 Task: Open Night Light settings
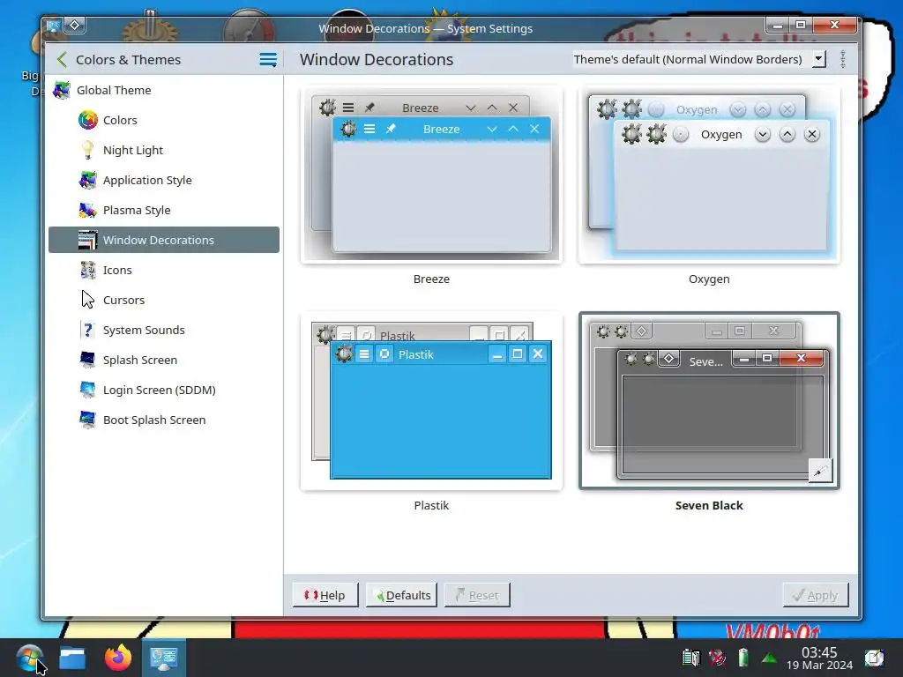coord(164,150)
